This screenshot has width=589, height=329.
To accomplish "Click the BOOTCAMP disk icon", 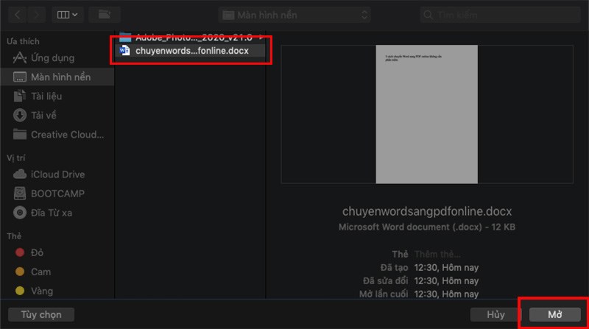I will 20,194.
